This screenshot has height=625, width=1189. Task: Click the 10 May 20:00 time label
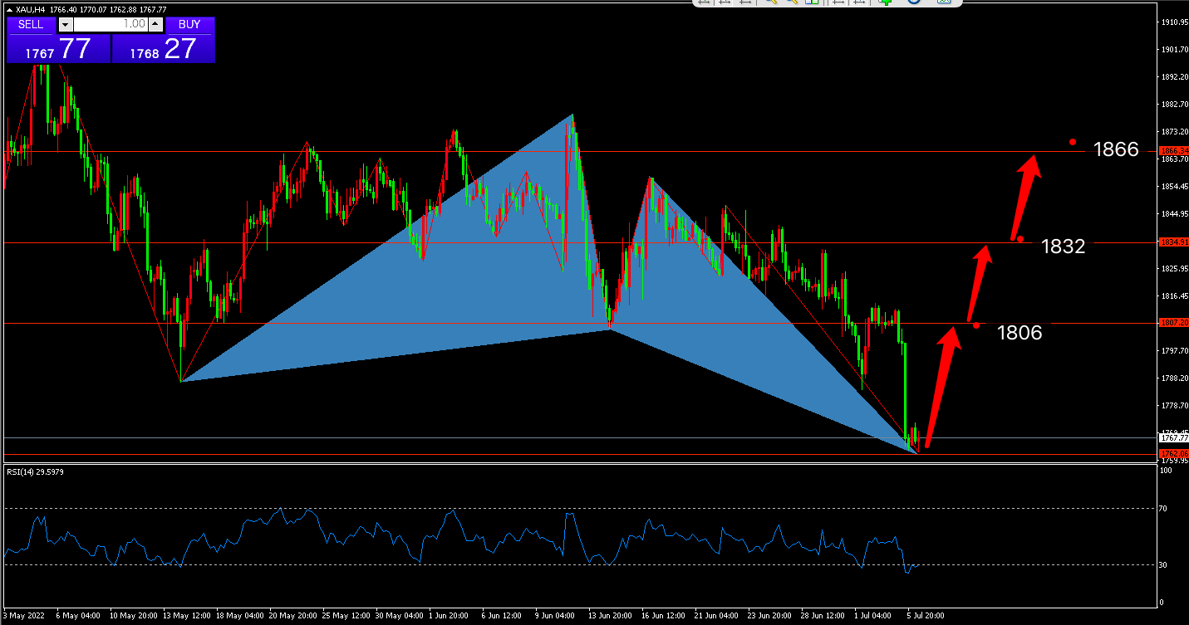pyautogui.click(x=134, y=616)
